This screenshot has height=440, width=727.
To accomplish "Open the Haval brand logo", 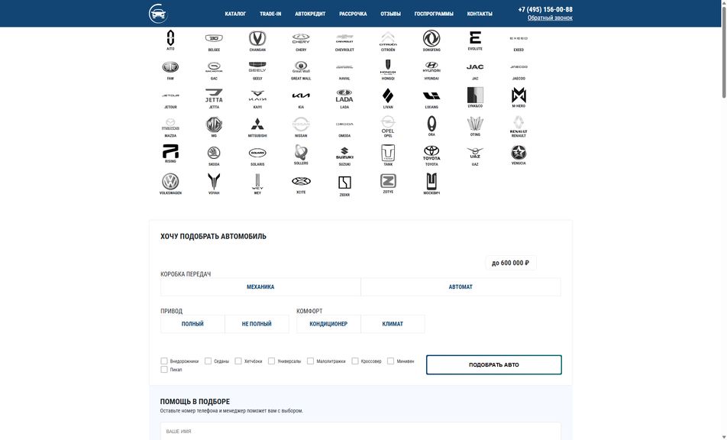I will point(344,67).
